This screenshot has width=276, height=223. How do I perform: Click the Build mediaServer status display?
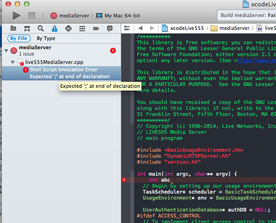[x=247, y=16]
